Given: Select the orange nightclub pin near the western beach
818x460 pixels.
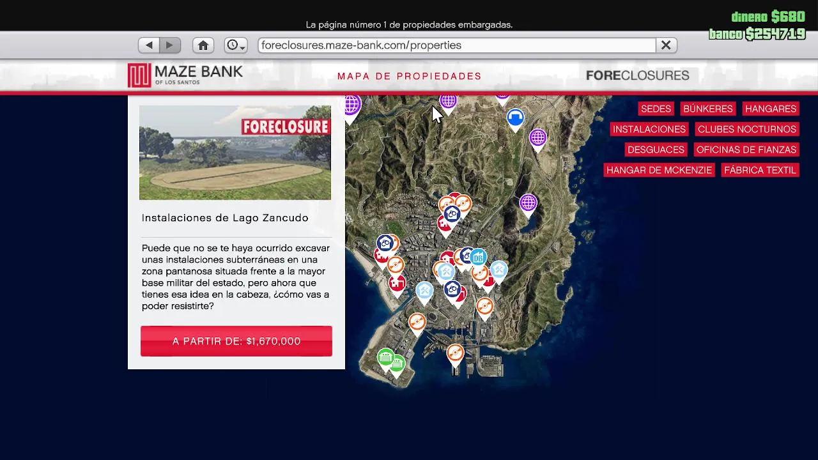Looking at the screenshot, I should click(396, 266).
